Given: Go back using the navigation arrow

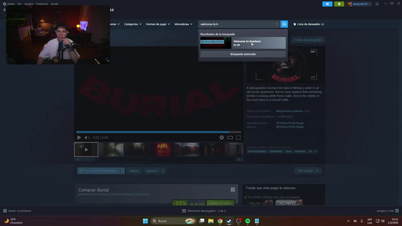Looking at the screenshot, I should (x=4, y=10).
